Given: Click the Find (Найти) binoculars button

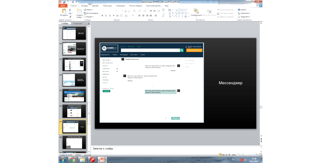Looking at the screenshot, I should tap(242, 10).
